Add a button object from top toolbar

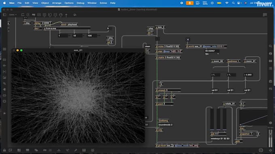click(44, 14)
